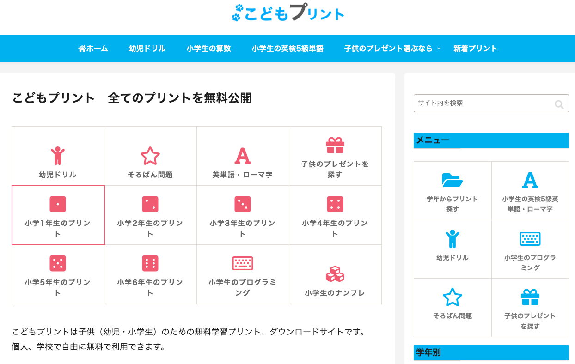Image resolution: width=575 pixels, height=364 pixels.
Task: Open 小学生の英検5級単語 navigation link
Action: click(287, 49)
